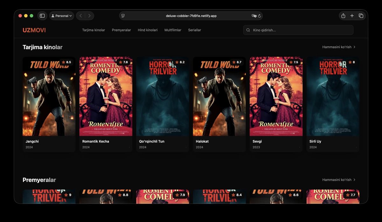Show the tab overview icon

(361, 16)
